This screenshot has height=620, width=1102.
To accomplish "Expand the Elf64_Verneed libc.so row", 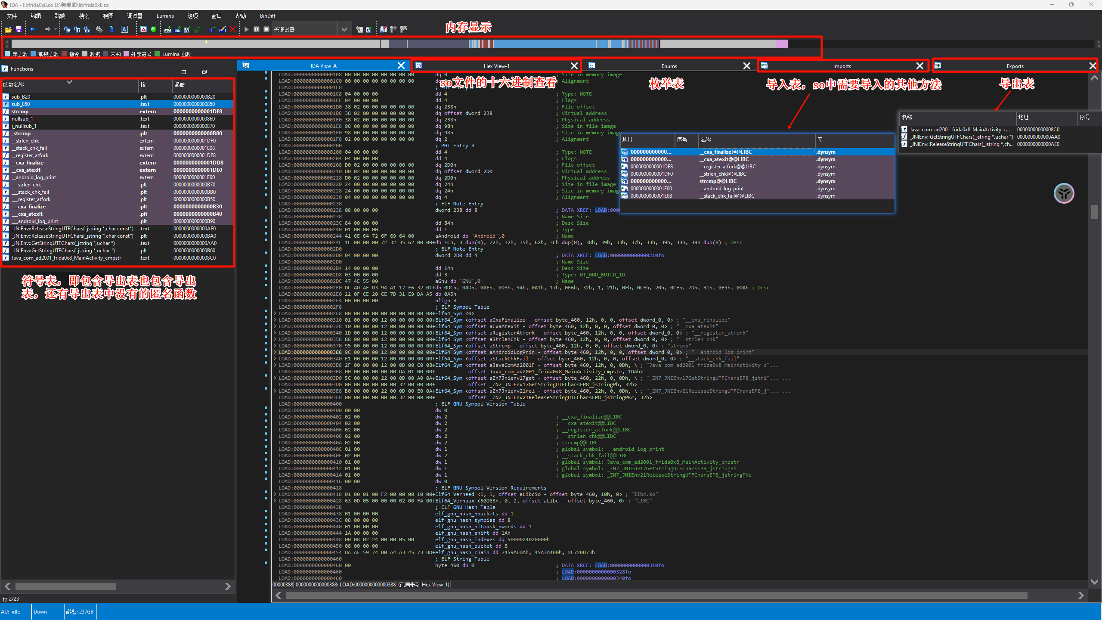I will click(275, 494).
